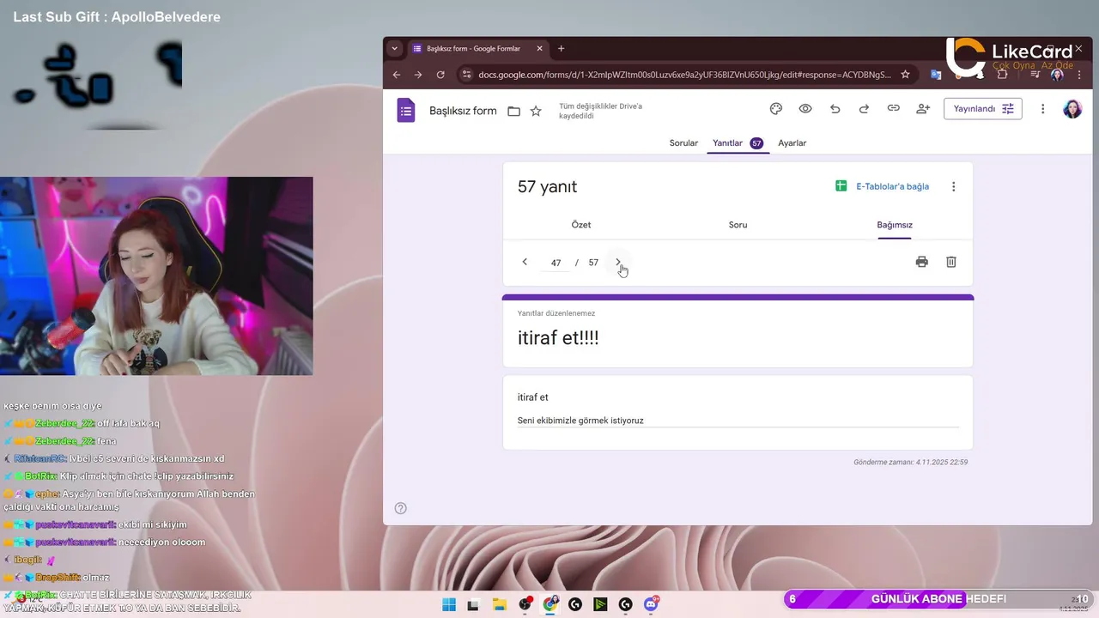The image size is (1099, 618).
Task: Open the Google account avatar
Action: 1072,109
